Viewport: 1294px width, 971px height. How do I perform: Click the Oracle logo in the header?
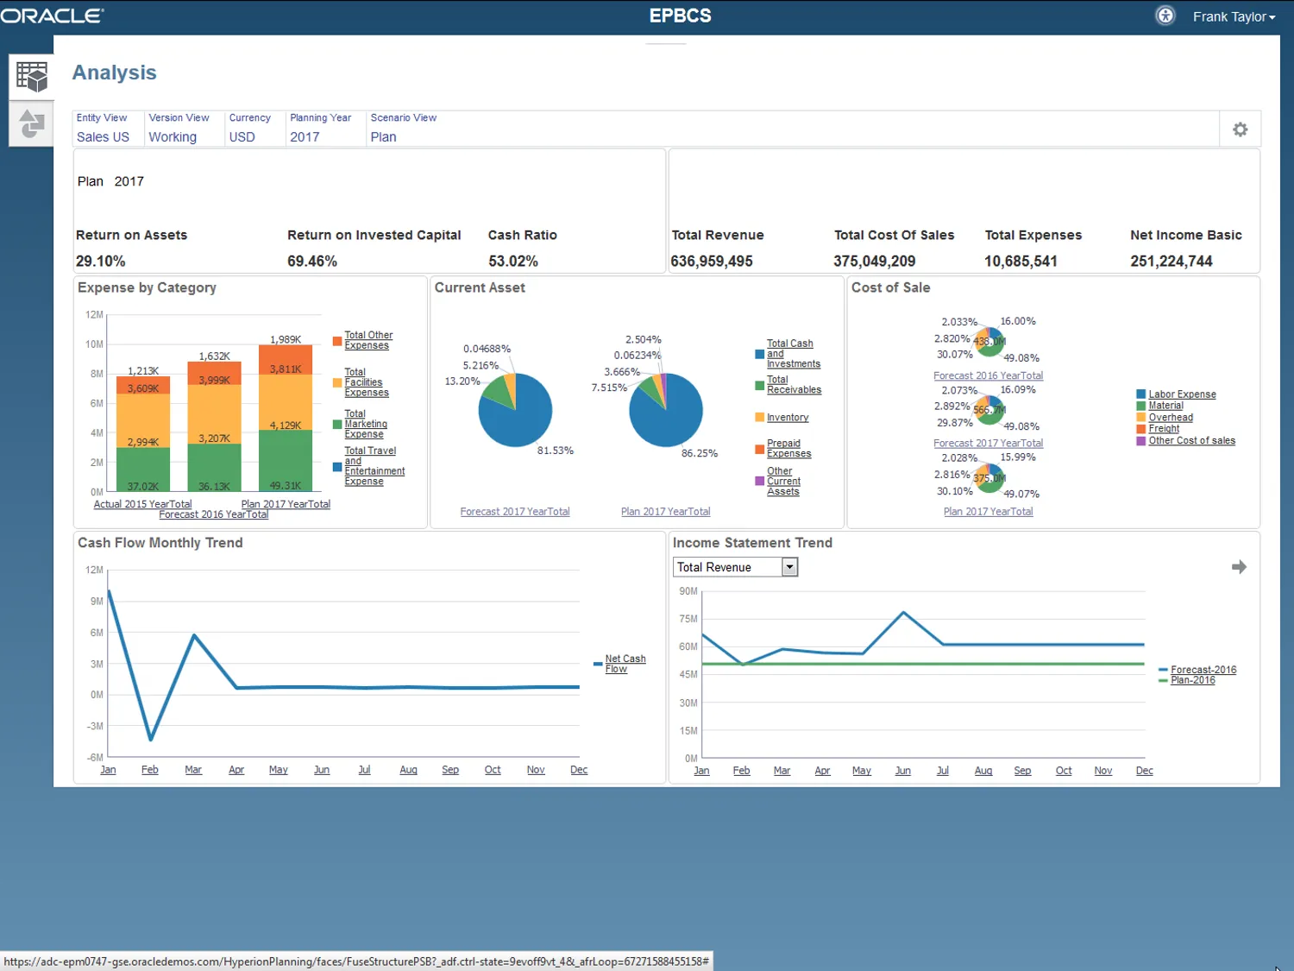(52, 15)
